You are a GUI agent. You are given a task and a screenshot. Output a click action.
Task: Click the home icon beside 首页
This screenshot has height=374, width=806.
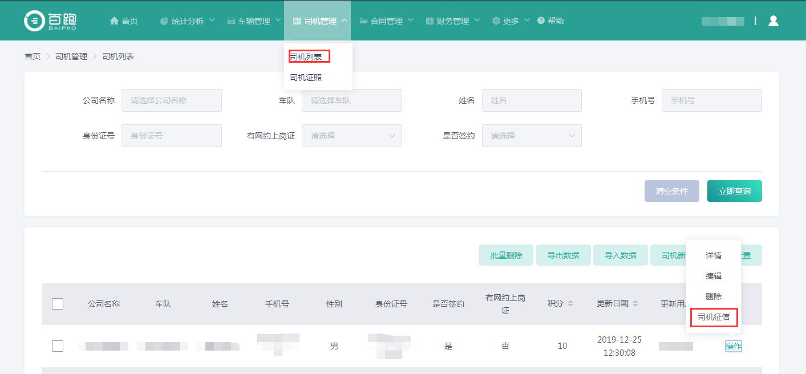click(x=114, y=21)
